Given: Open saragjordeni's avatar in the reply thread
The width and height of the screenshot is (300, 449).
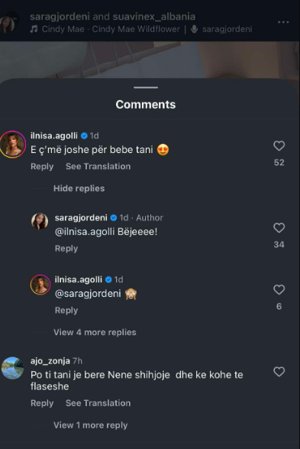Looking at the screenshot, I should 40,221.
